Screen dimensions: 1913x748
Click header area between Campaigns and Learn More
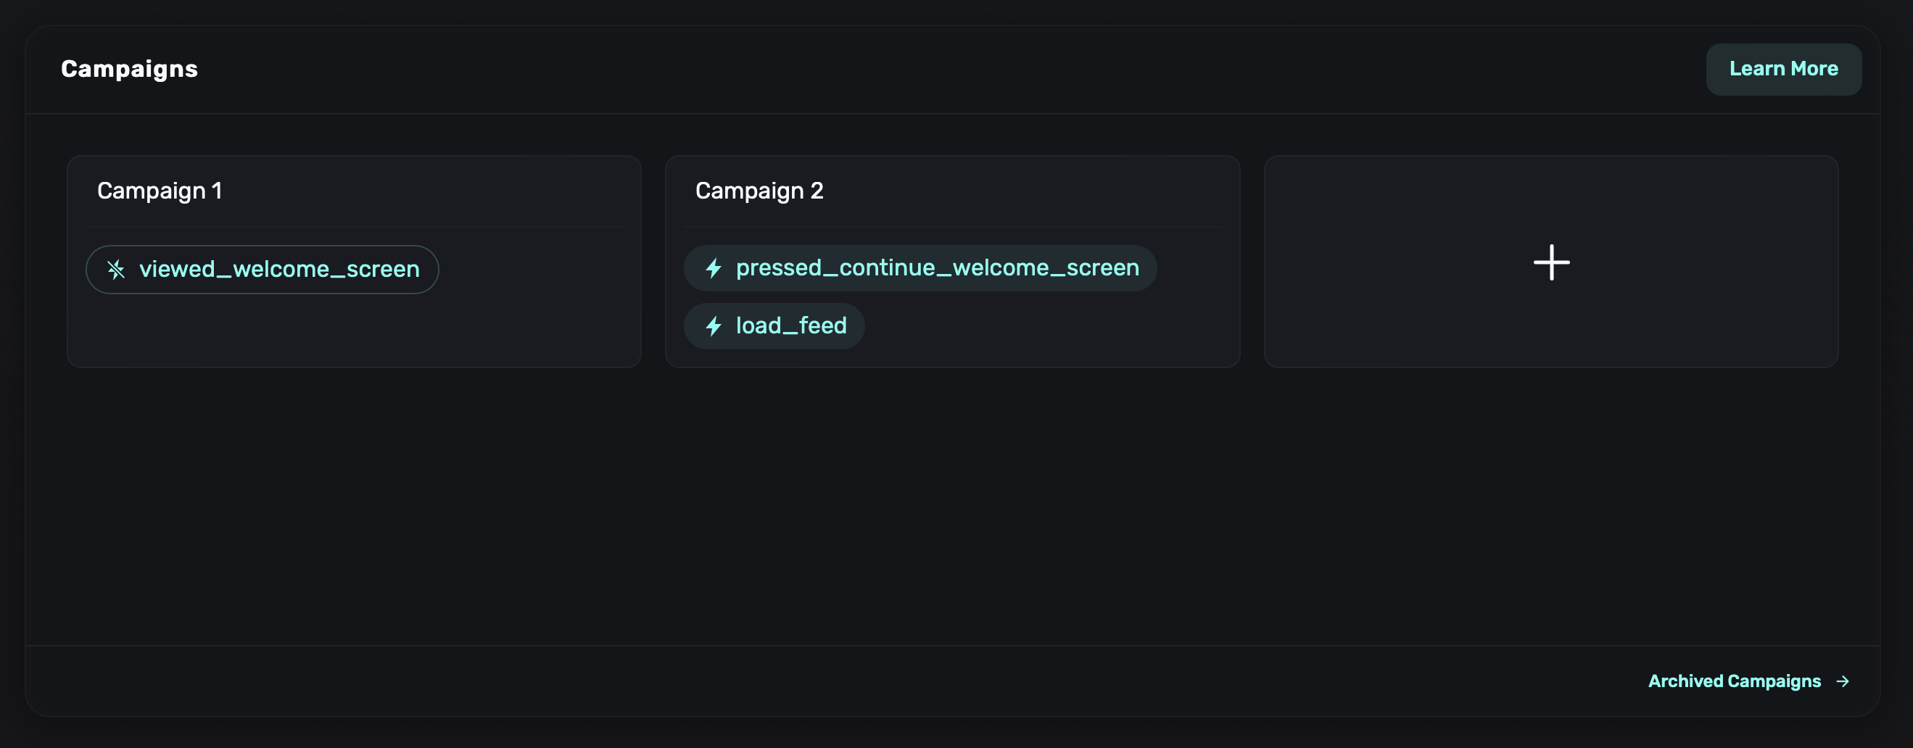[x=951, y=69]
